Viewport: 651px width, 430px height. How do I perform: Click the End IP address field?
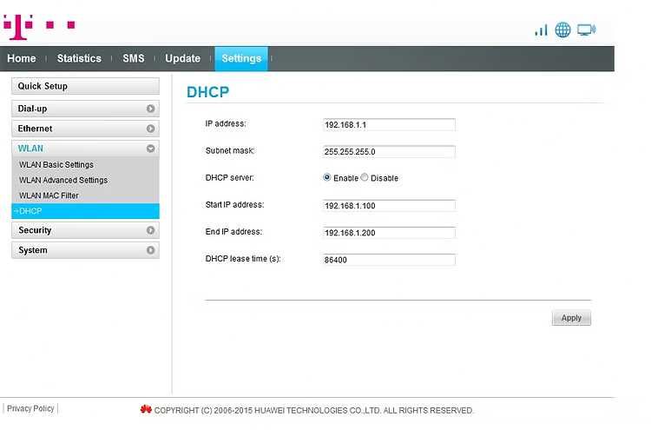click(x=389, y=233)
